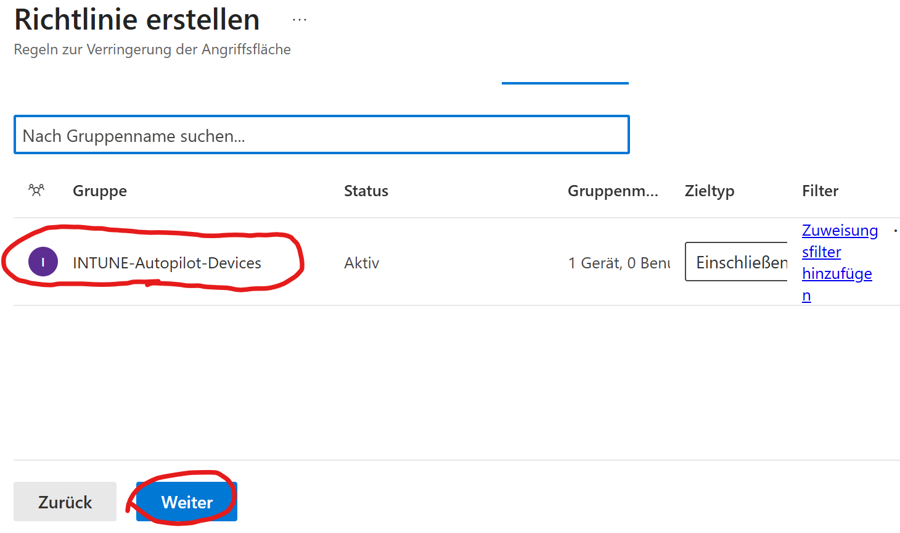Click the "Regeln zur Verringerung der Angriffsfläche" subtitle
The image size is (900, 533).
(x=152, y=49)
